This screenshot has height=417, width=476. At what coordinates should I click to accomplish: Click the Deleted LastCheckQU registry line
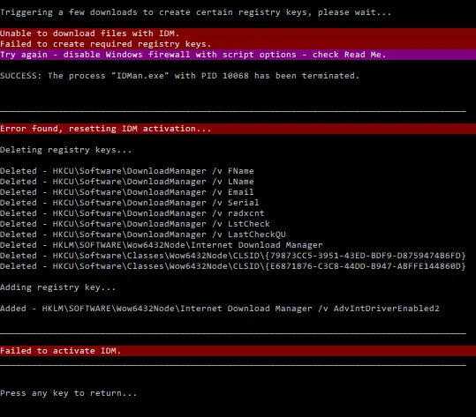(x=143, y=235)
